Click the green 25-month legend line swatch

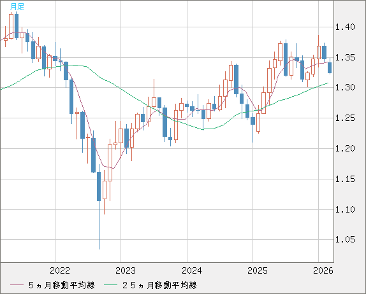(111, 285)
